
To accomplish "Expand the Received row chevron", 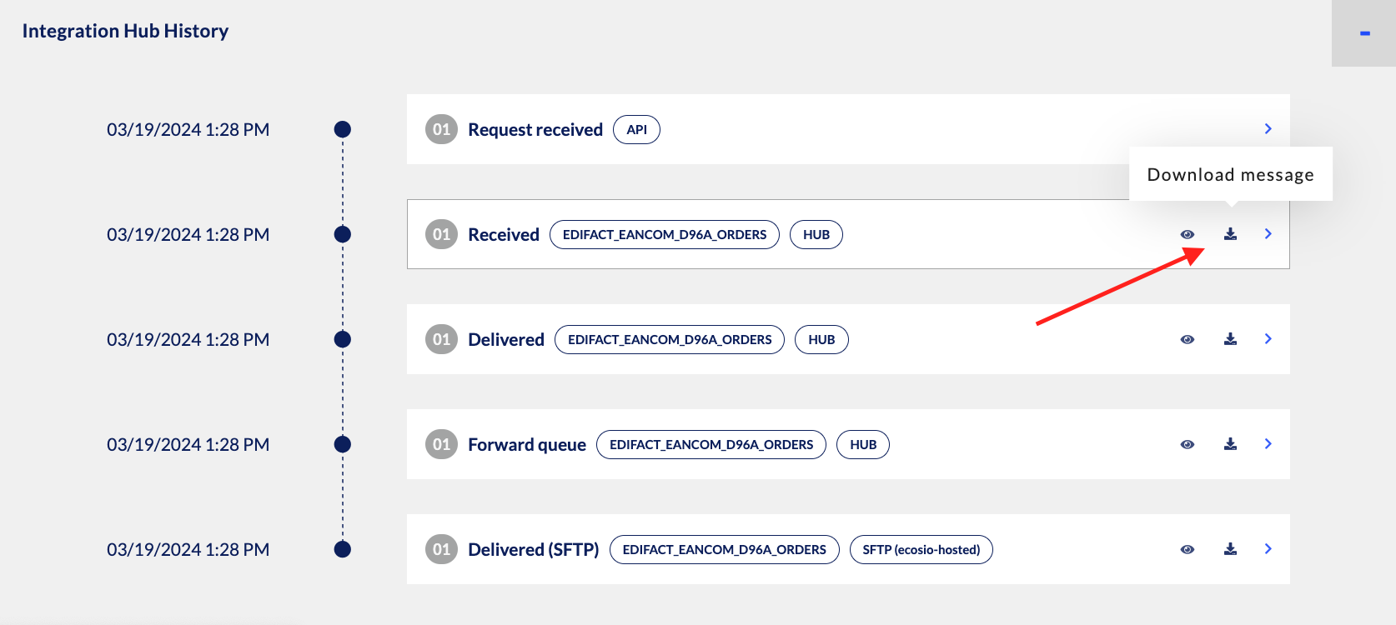I will [x=1268, y=233].
